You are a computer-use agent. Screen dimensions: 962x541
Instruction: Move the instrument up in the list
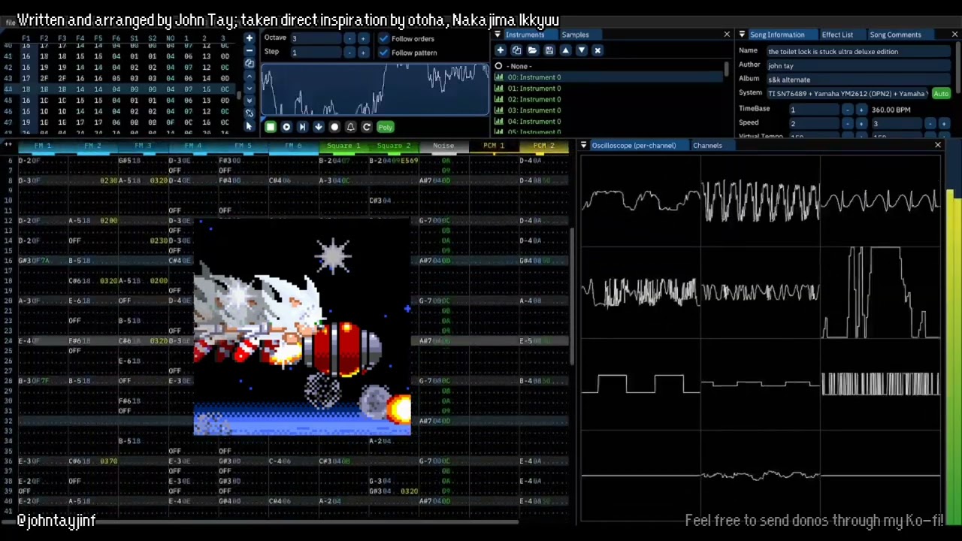pyautogui.click(x=565, y=50)
